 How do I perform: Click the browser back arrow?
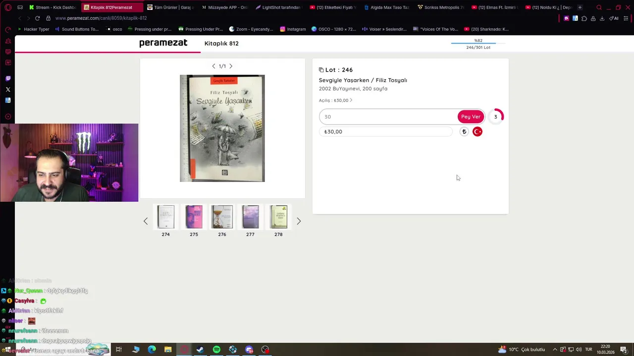(x=20, y=18)
